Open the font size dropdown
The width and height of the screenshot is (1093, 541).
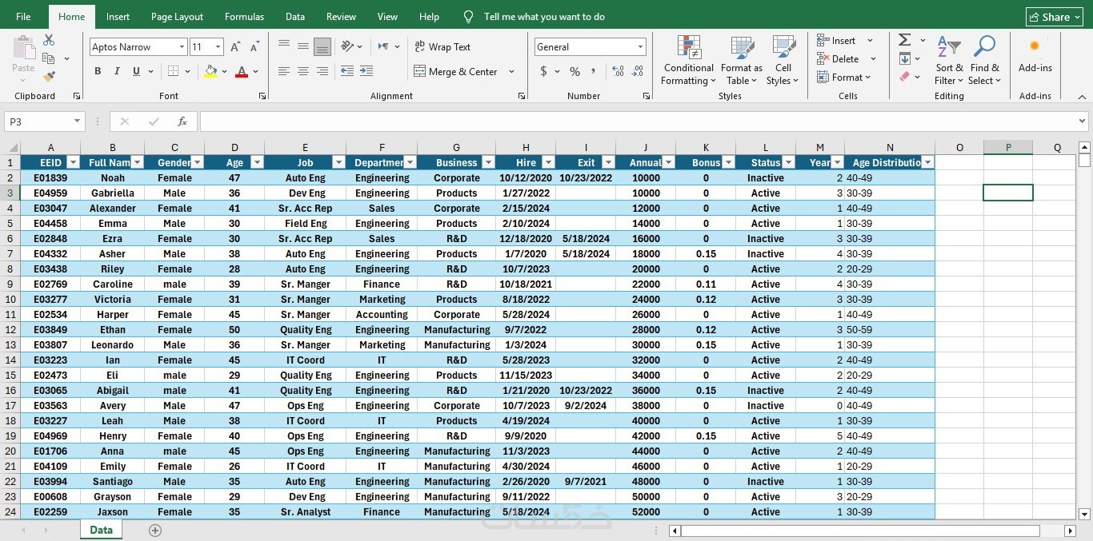click(x=218, y=47)
